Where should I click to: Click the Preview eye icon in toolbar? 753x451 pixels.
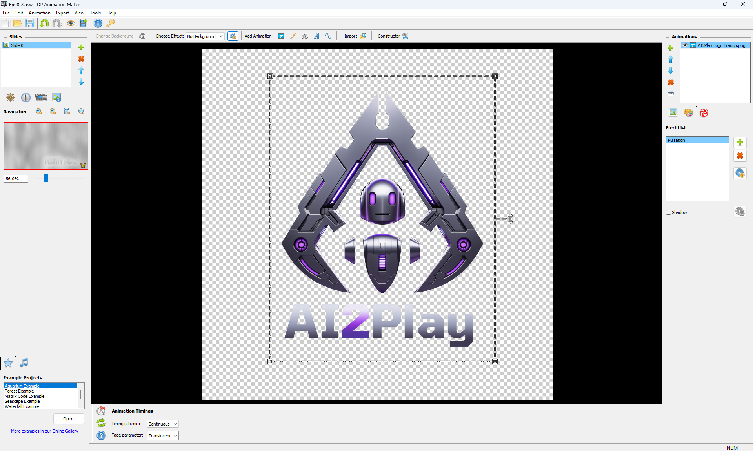coord(71,23)
